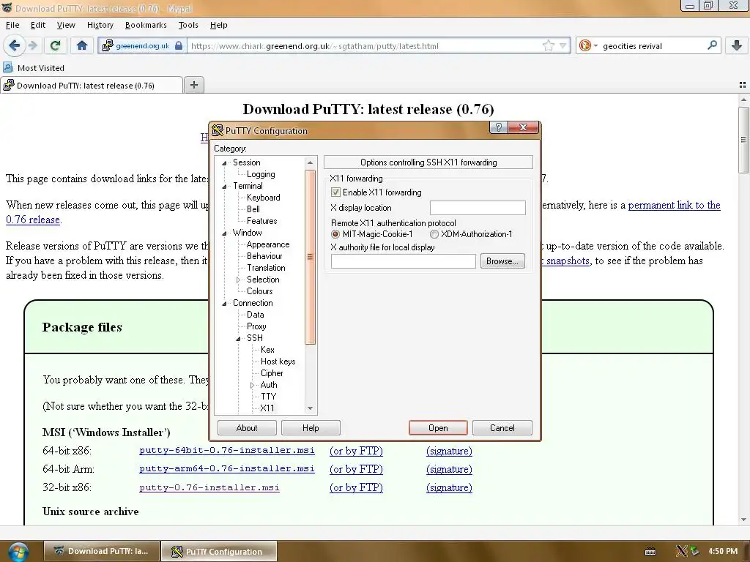Click the Most Visited bookmarks icon
750x562 pixels.
[8, 67]
